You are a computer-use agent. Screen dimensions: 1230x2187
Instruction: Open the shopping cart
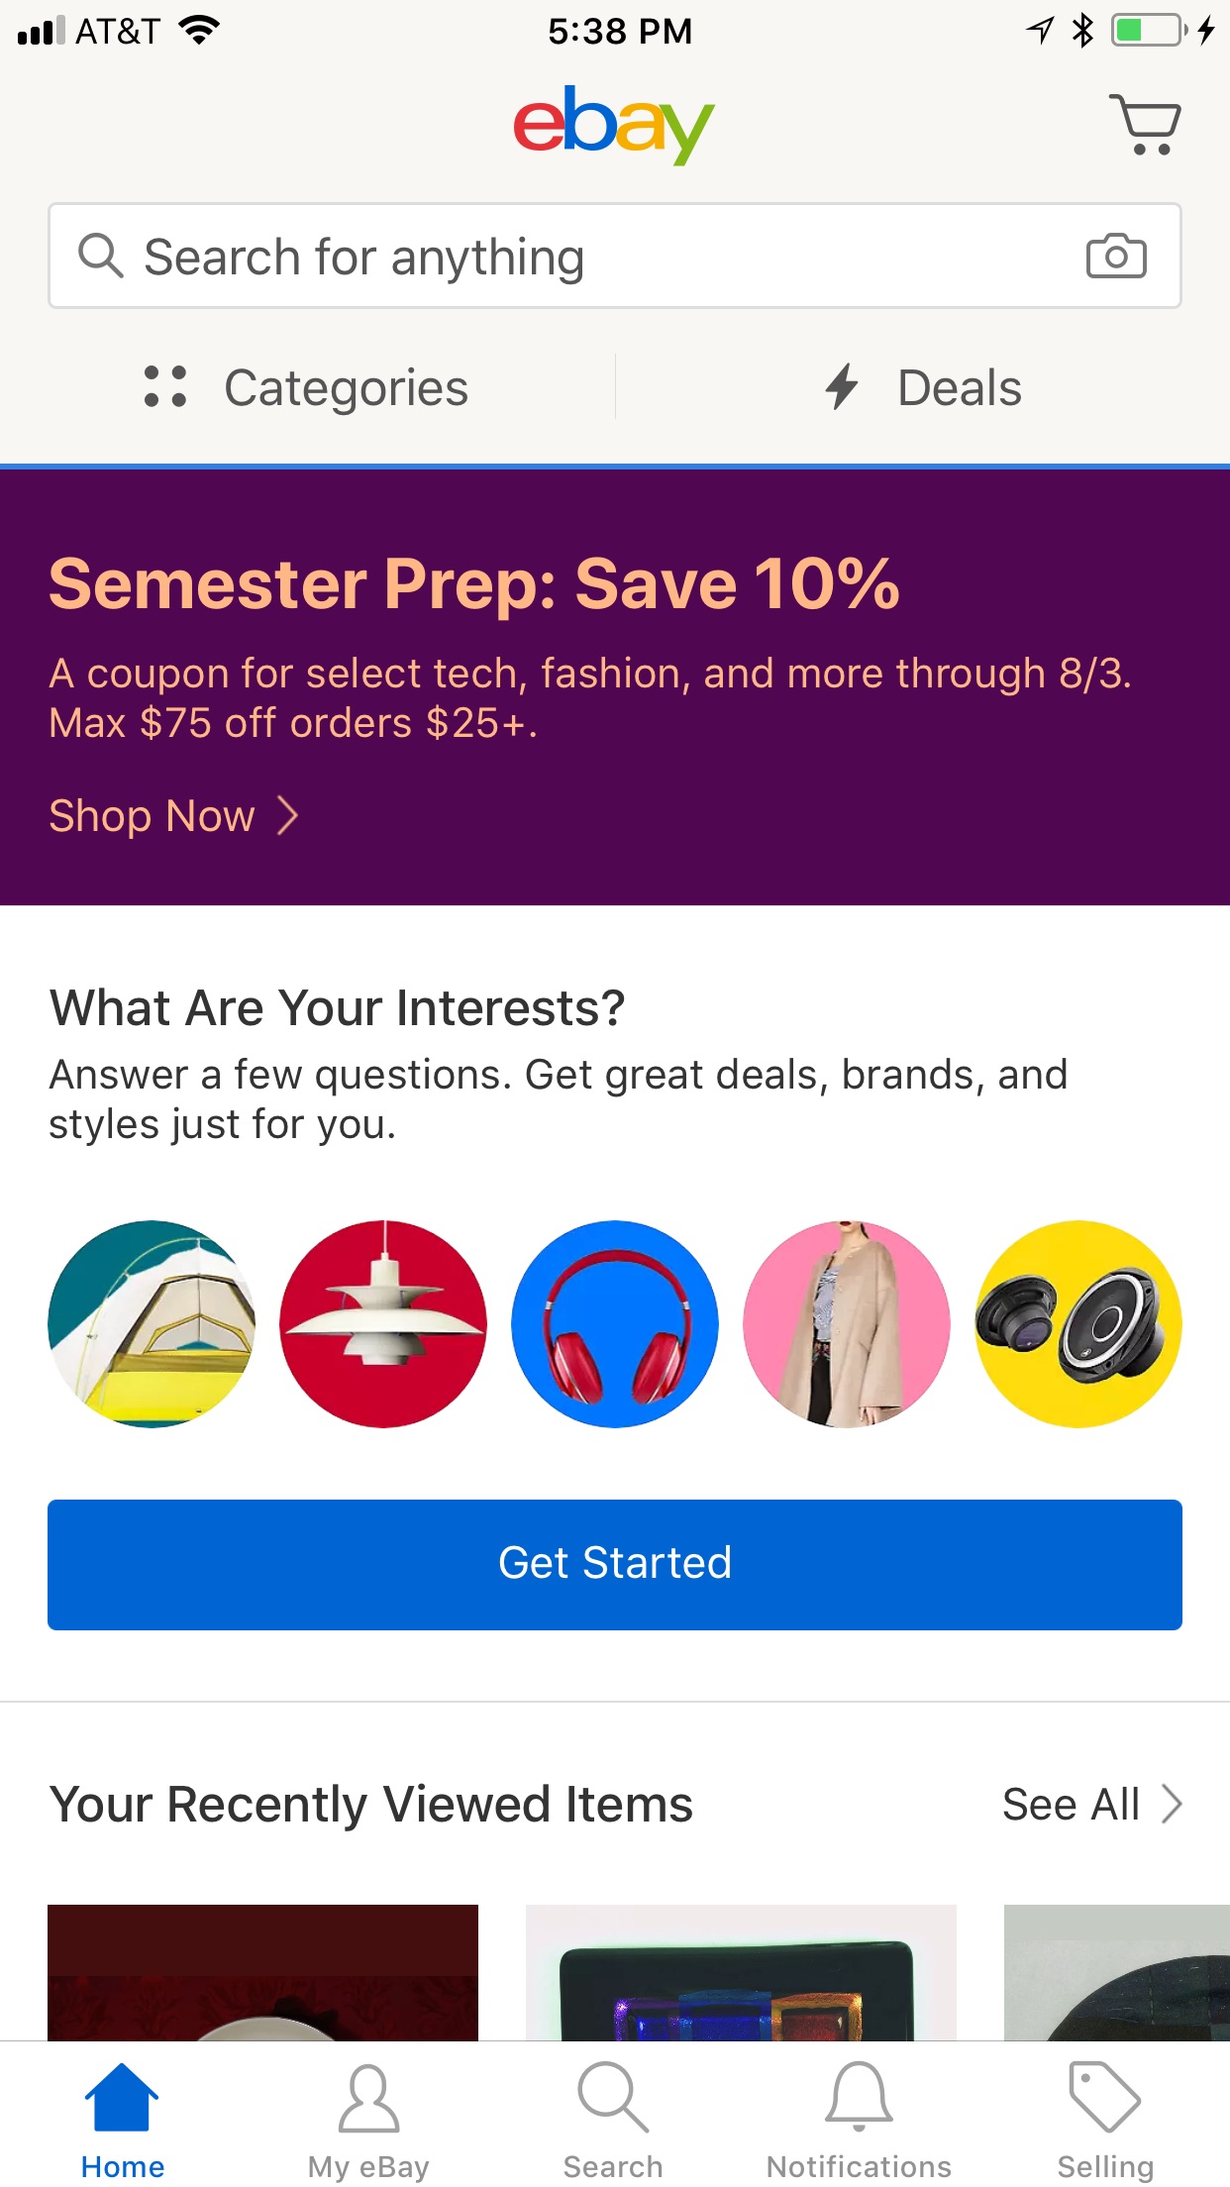[x=1145, y=125]
